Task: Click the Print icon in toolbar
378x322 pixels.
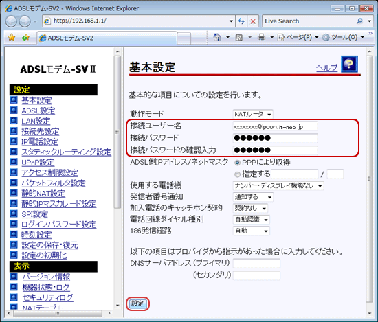Action: [x=261, y=37]
